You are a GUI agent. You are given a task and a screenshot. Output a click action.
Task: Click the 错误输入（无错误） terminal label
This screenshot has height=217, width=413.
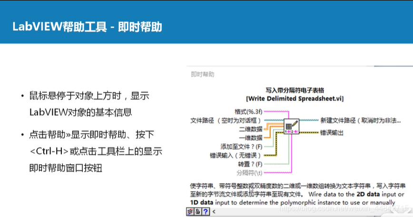[235, 156]
